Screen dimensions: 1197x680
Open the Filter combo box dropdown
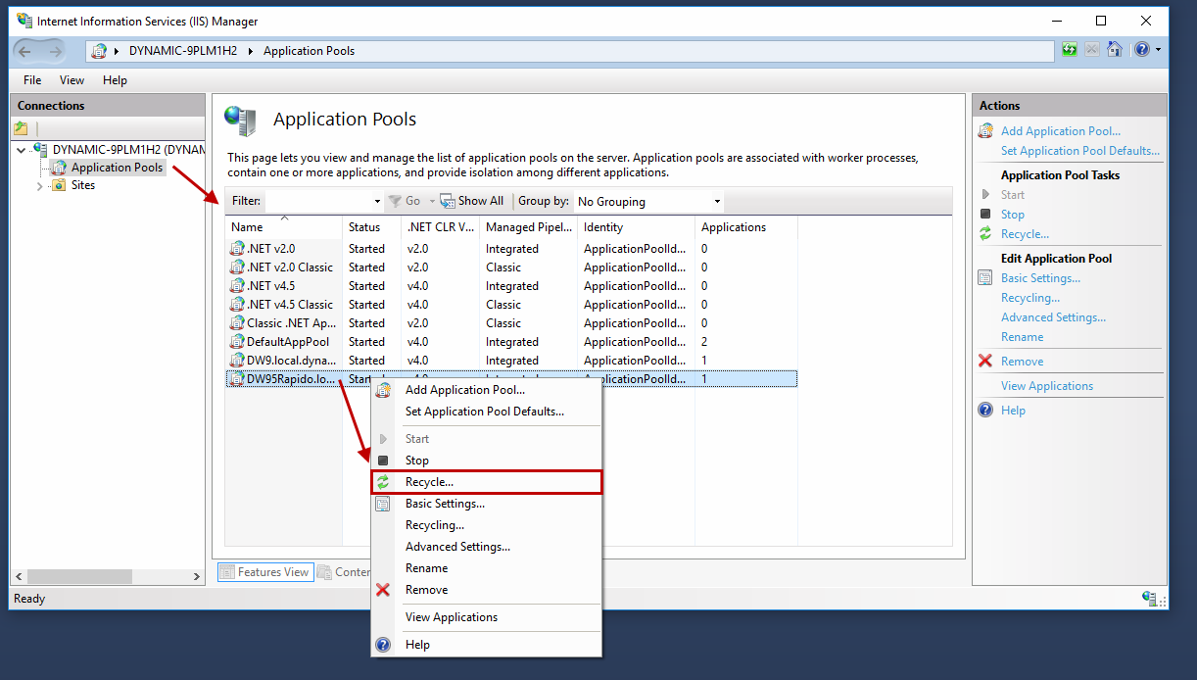[376, 202]
